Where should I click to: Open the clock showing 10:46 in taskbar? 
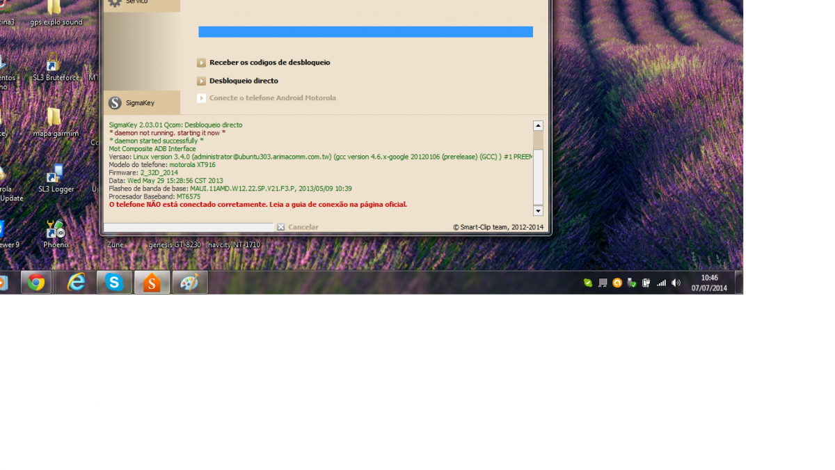(709, 283)
